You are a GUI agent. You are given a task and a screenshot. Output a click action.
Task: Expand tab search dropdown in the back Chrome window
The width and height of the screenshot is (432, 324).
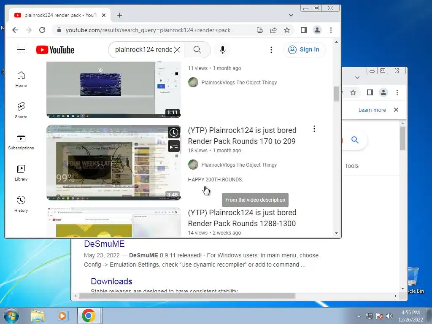coord(357,78)
